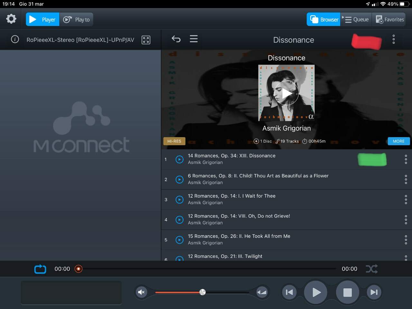
Task: Show renderer info for RoPieeeXL-Stereo
Action: tap(15, 39)
